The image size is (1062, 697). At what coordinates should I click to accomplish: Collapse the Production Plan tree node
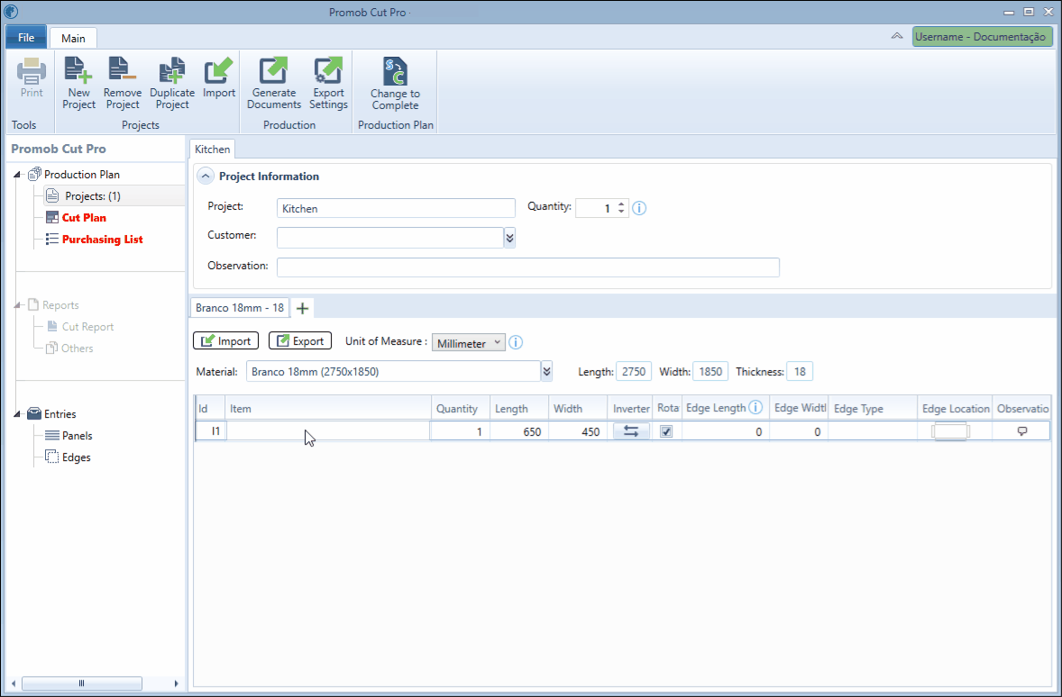(18, 175)
